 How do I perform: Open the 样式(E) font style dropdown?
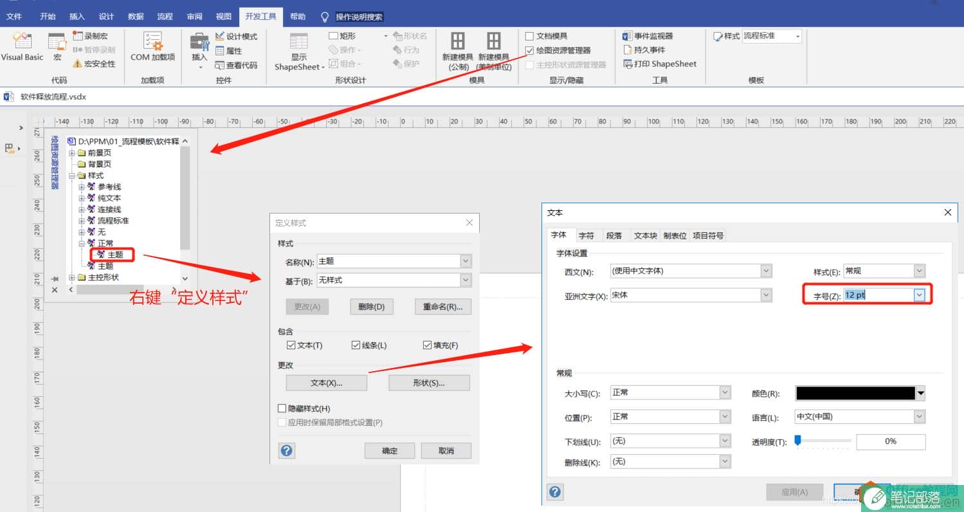click(920, 271)
